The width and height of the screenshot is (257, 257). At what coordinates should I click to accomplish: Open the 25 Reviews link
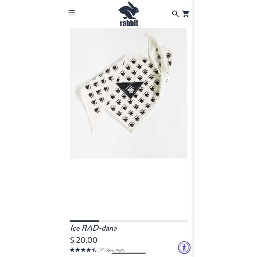[111, 250]
